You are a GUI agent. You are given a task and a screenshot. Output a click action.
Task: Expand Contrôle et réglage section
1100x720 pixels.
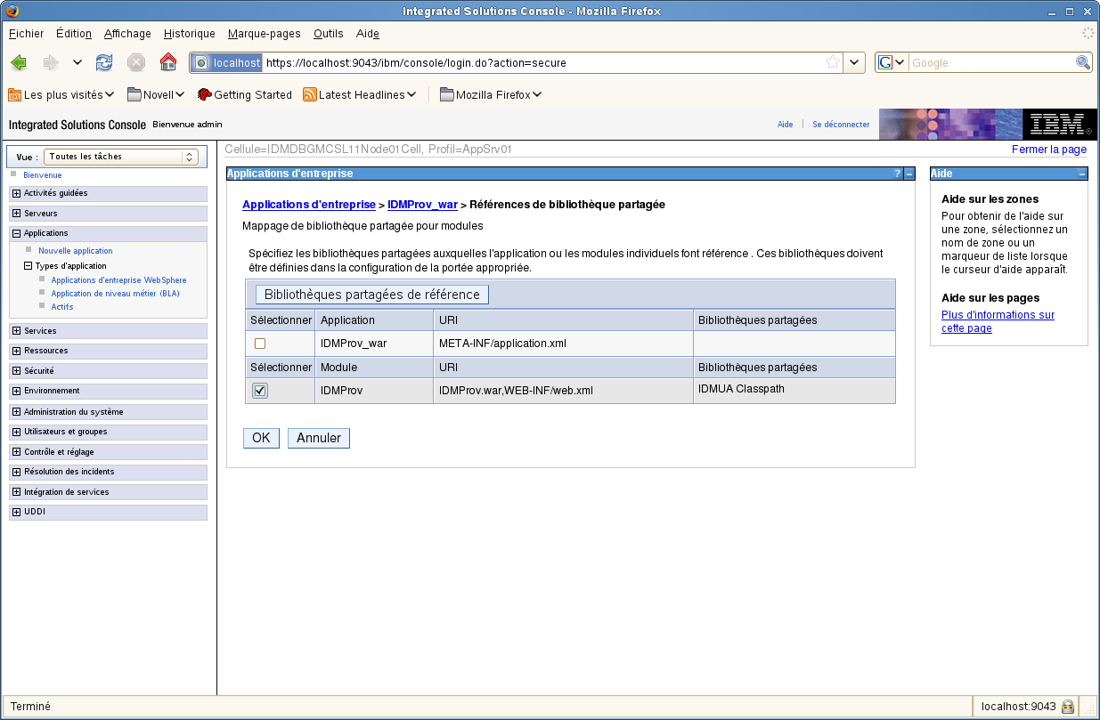pyautogui.click(x=17, y=452)
